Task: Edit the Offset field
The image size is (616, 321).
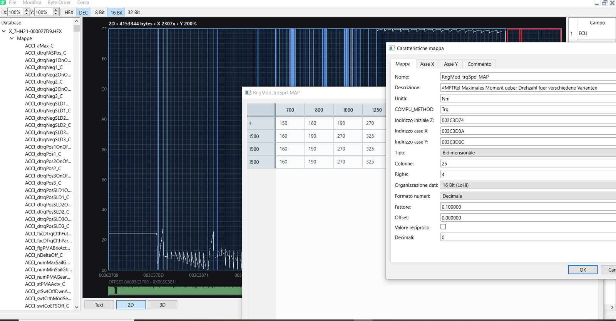Action: click(528, 217)
